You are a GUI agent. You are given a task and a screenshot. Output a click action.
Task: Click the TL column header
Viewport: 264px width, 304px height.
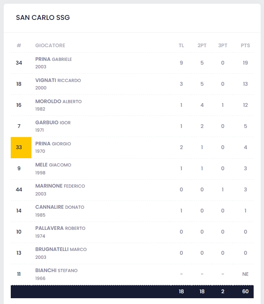coord(181,46)
